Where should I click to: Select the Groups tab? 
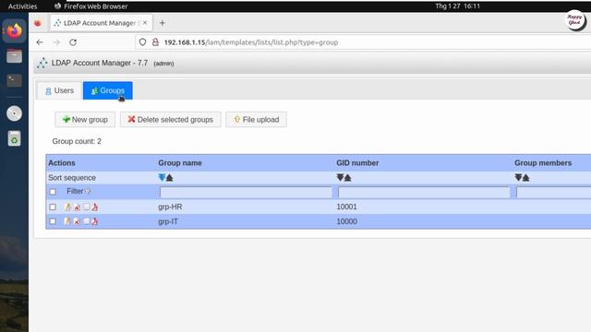point(108,90)
